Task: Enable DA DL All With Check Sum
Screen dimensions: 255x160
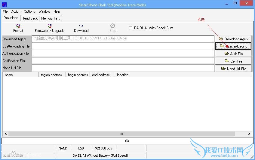Action: coord(131,28)
